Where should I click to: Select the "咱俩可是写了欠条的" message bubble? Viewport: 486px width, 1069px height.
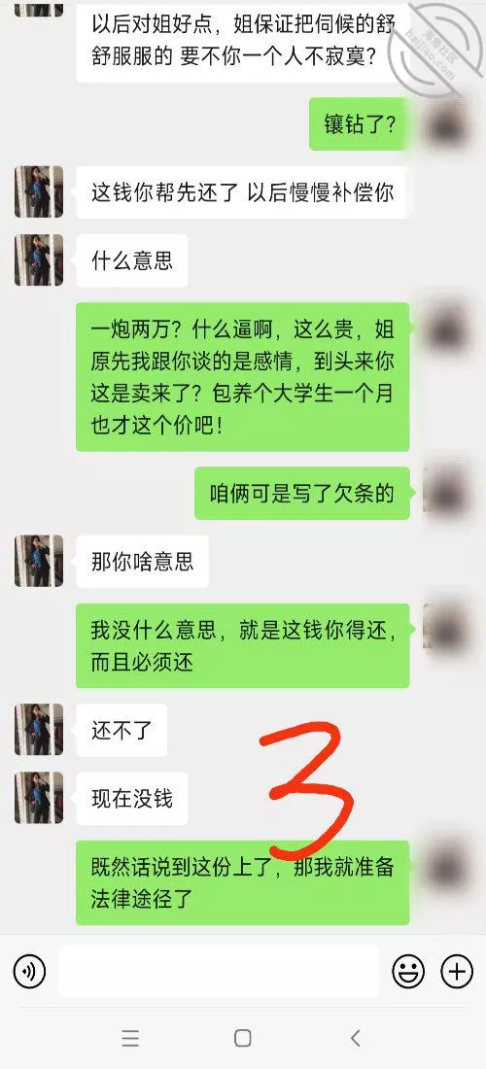pyautogui.click(x=302, y=494)
